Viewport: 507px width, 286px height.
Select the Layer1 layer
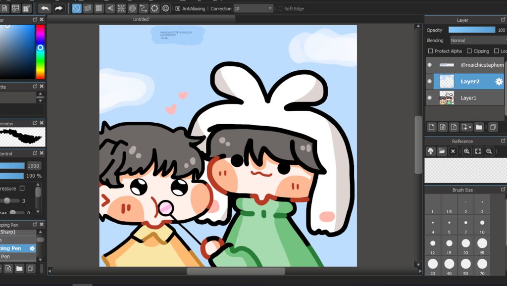pyautogui.click(x=468, y=98)
